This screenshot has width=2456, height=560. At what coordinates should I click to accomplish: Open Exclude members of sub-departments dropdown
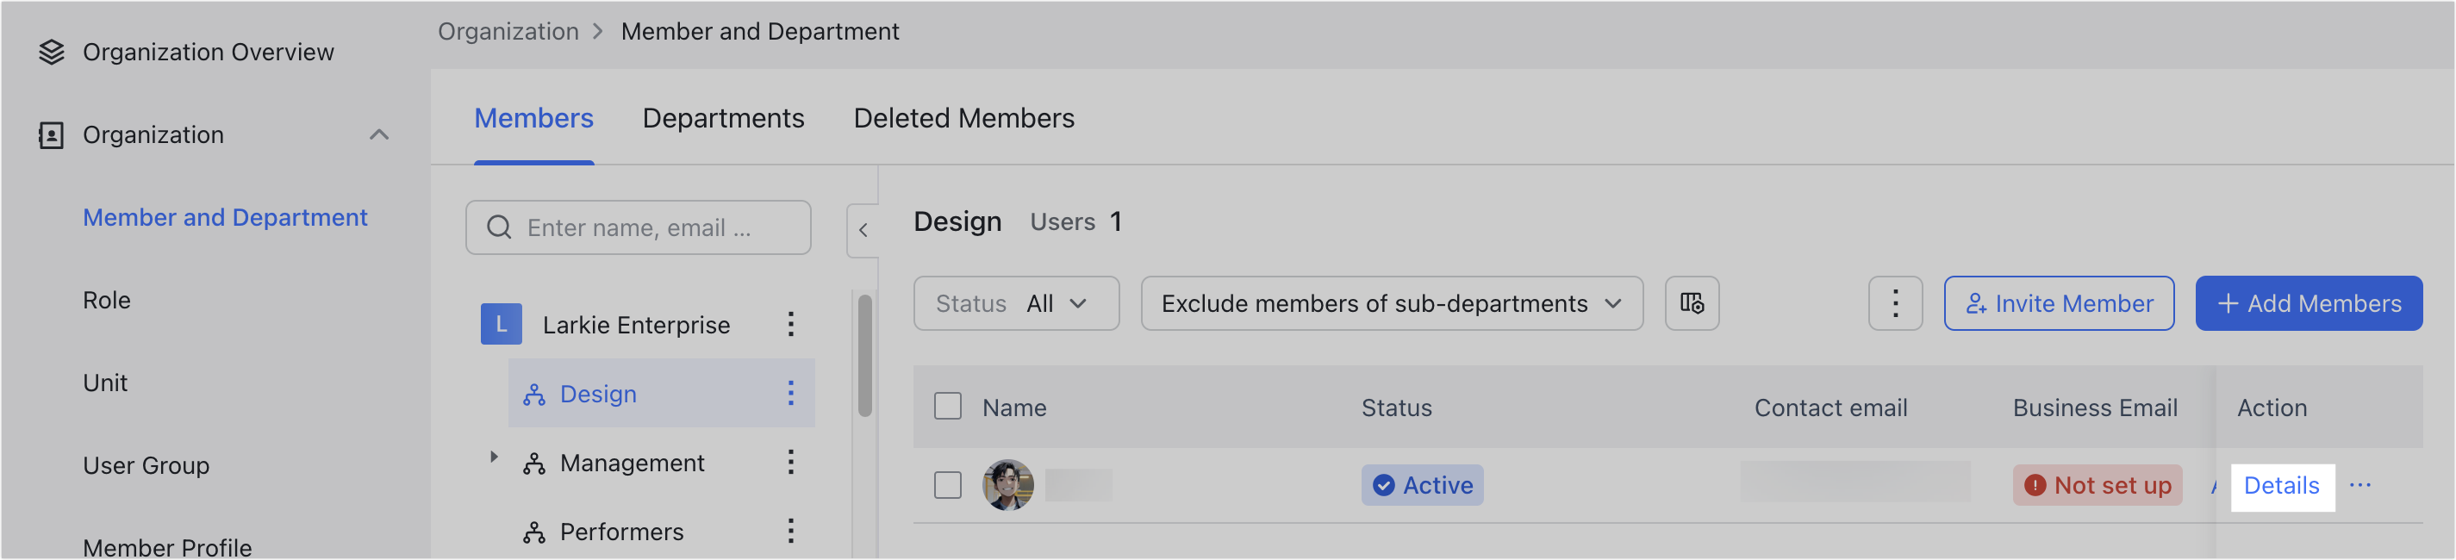click(1391, 304)
